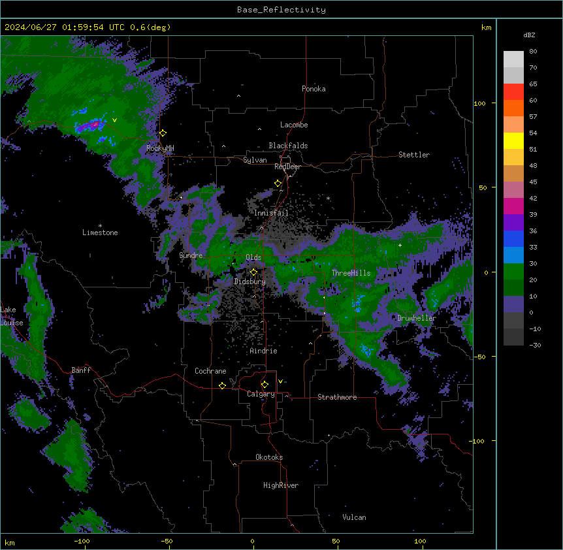Click the km unit label at bottom left

(x=10, y=543)
